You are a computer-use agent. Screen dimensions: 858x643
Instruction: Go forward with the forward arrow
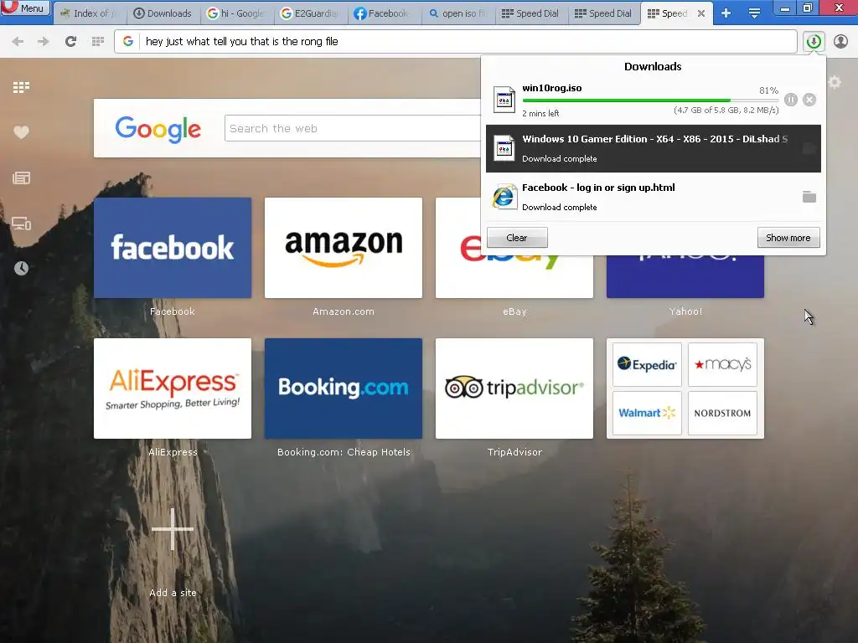[x=44, y=42]
